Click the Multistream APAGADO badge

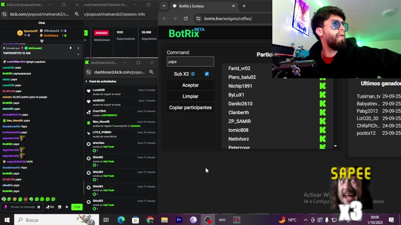click(x=102, y=33)
